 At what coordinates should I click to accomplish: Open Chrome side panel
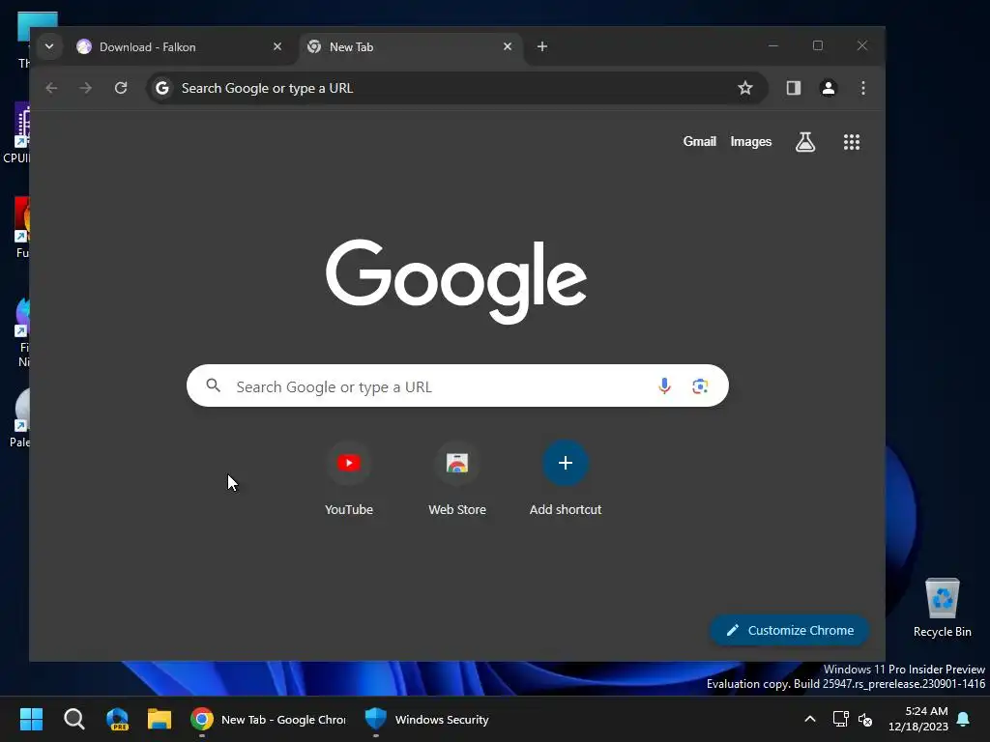[794, 88]
